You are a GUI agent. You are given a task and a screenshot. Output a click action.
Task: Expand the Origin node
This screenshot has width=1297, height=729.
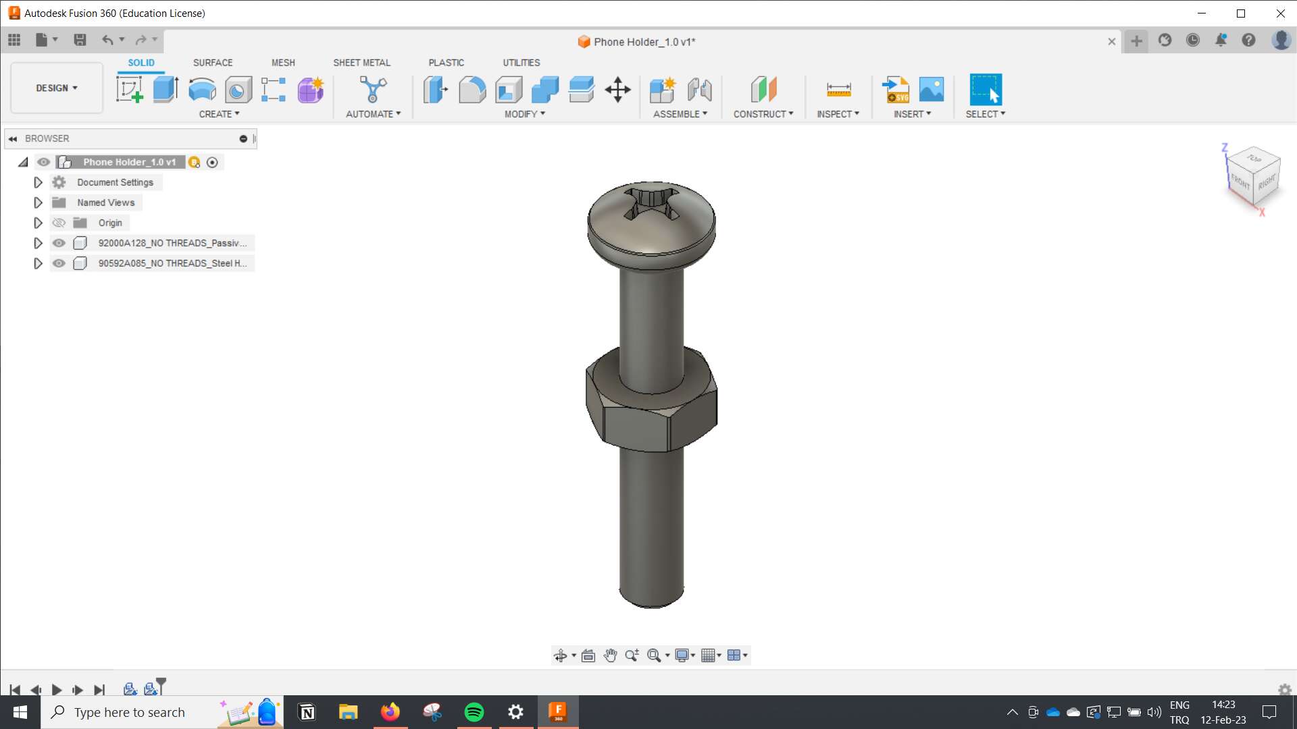pos(38,223)
